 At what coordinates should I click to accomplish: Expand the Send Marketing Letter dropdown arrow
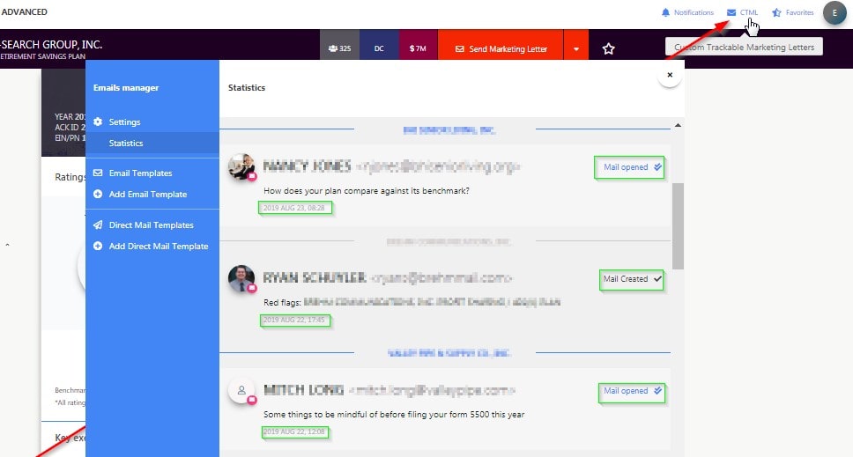pyautogui.click(x=576, y=48)
